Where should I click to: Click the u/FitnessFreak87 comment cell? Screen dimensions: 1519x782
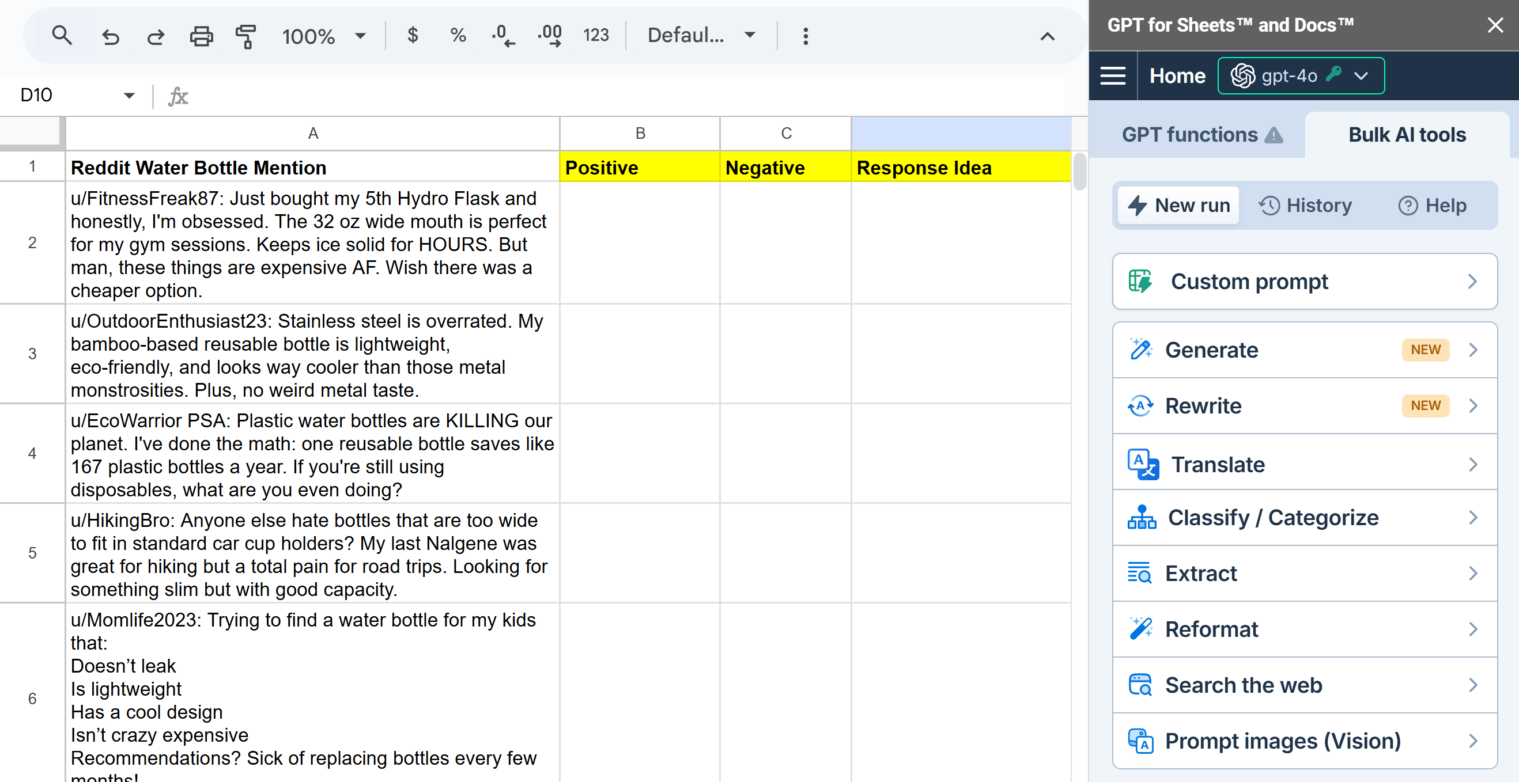[312, 244]
